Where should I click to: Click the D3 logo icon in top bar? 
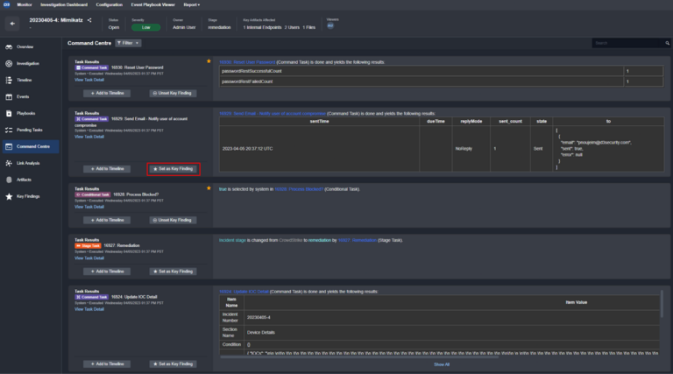[x=6, y=4]
